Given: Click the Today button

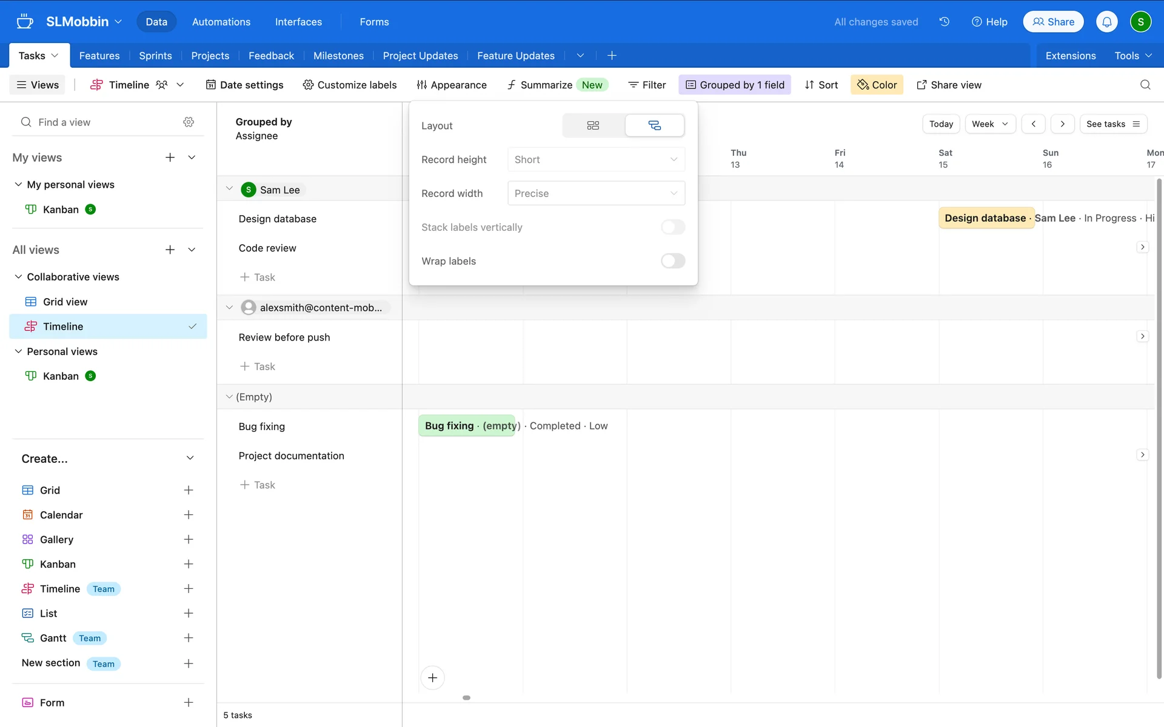Looking at the screenshot, I should click(x=940, y=124).
